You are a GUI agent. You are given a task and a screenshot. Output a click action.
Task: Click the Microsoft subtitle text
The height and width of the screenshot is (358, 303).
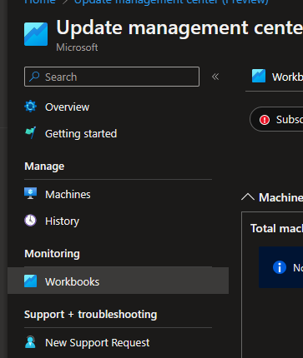point(77,47)
